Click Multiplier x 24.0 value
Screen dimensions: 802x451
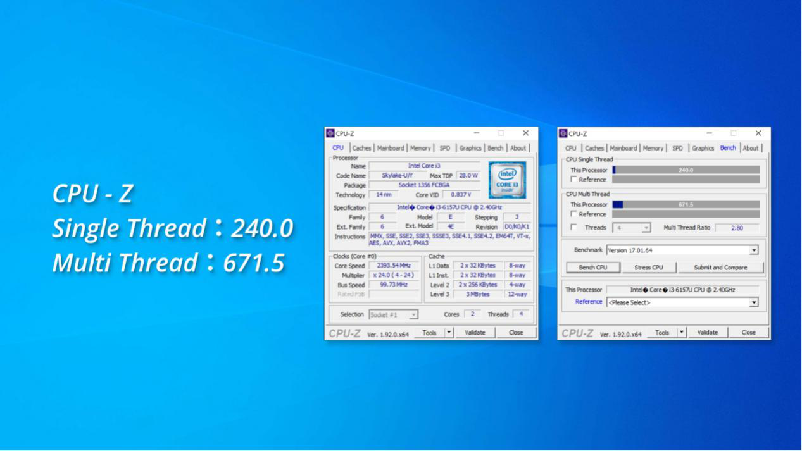[394, 276]
